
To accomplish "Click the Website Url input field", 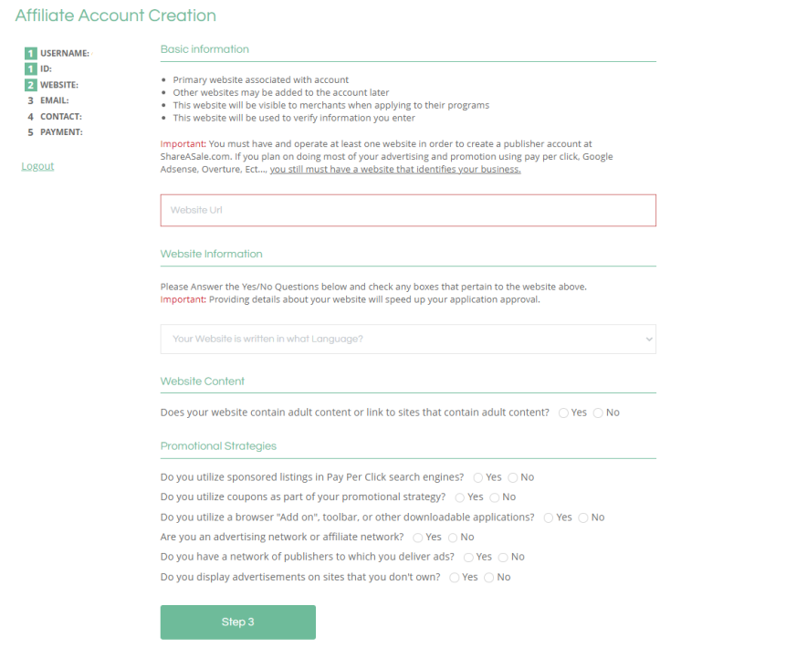I will (x=408, y=210).
